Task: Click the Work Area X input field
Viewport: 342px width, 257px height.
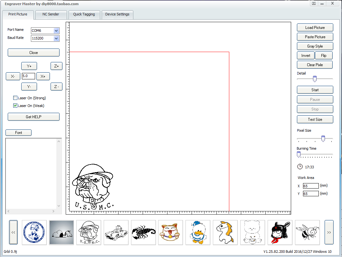Action: [310, 186]
